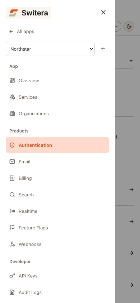Click the Audit Logs document icon
The width and height of the screenshot is (140, 303).
point(12,292)
